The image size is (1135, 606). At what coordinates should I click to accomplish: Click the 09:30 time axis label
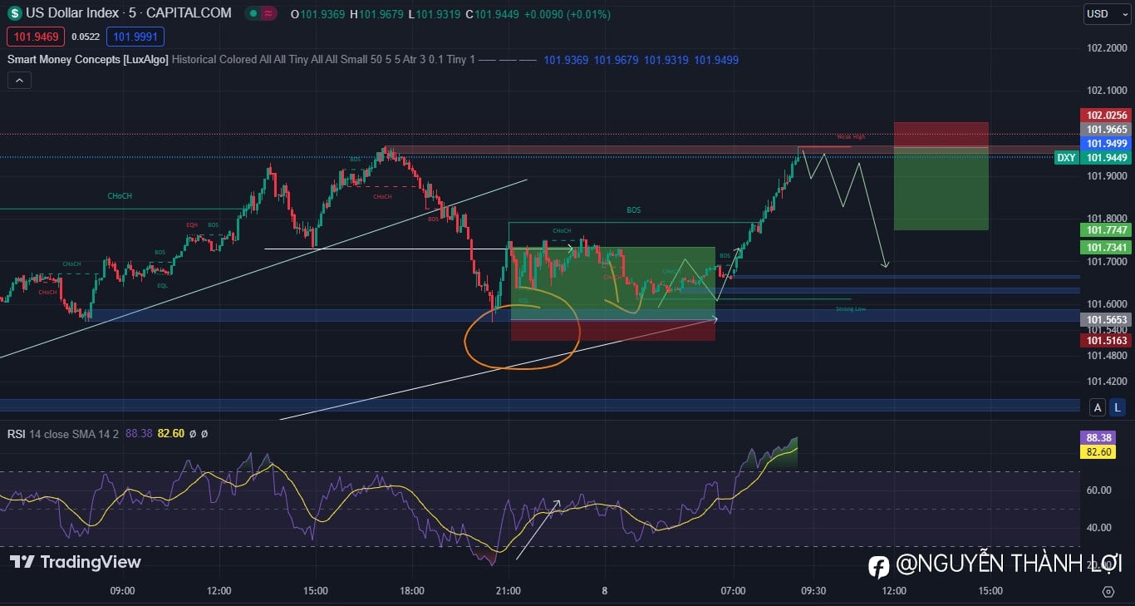[x=813, y=591]
